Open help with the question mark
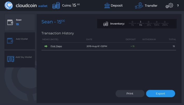This screenshot has height=105, width=184. pyautogui.click(x=178, y=6)
